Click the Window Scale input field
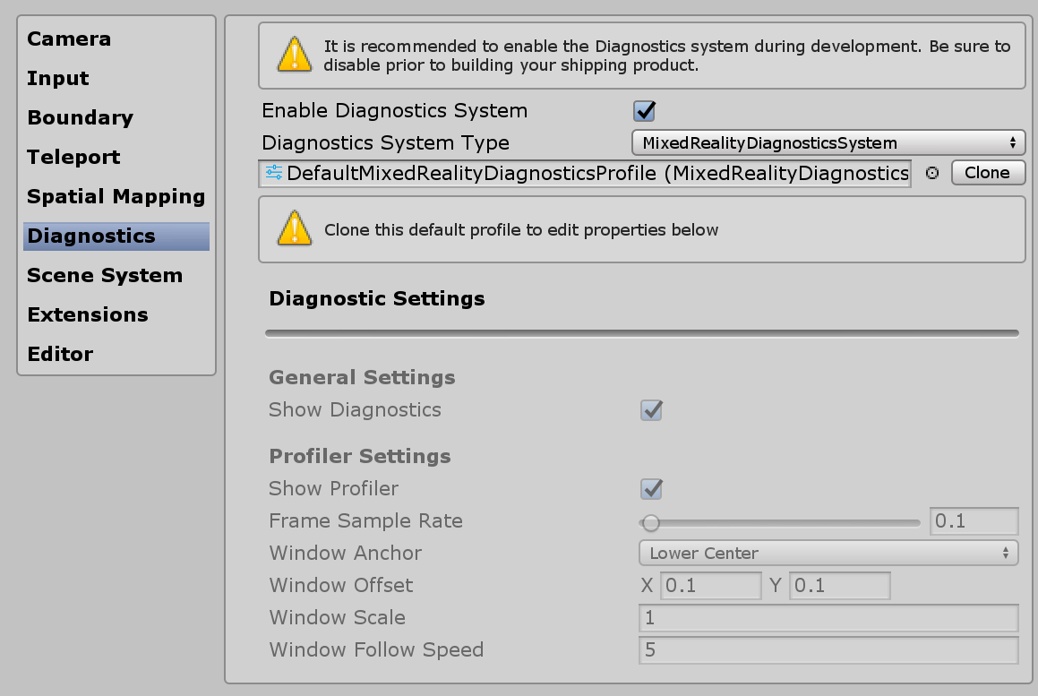 point(828,618)
